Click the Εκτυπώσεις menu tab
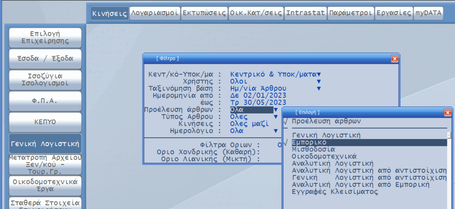 click(204, 13)
